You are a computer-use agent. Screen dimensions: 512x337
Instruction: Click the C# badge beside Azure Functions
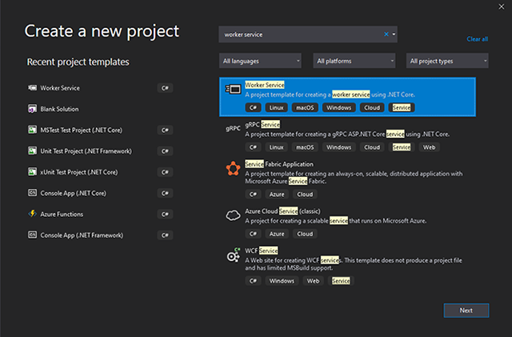pyautogui.click(x=165, y=214)
